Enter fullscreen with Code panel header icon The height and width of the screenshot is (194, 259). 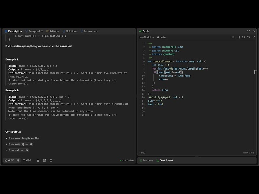coord(248,32)
